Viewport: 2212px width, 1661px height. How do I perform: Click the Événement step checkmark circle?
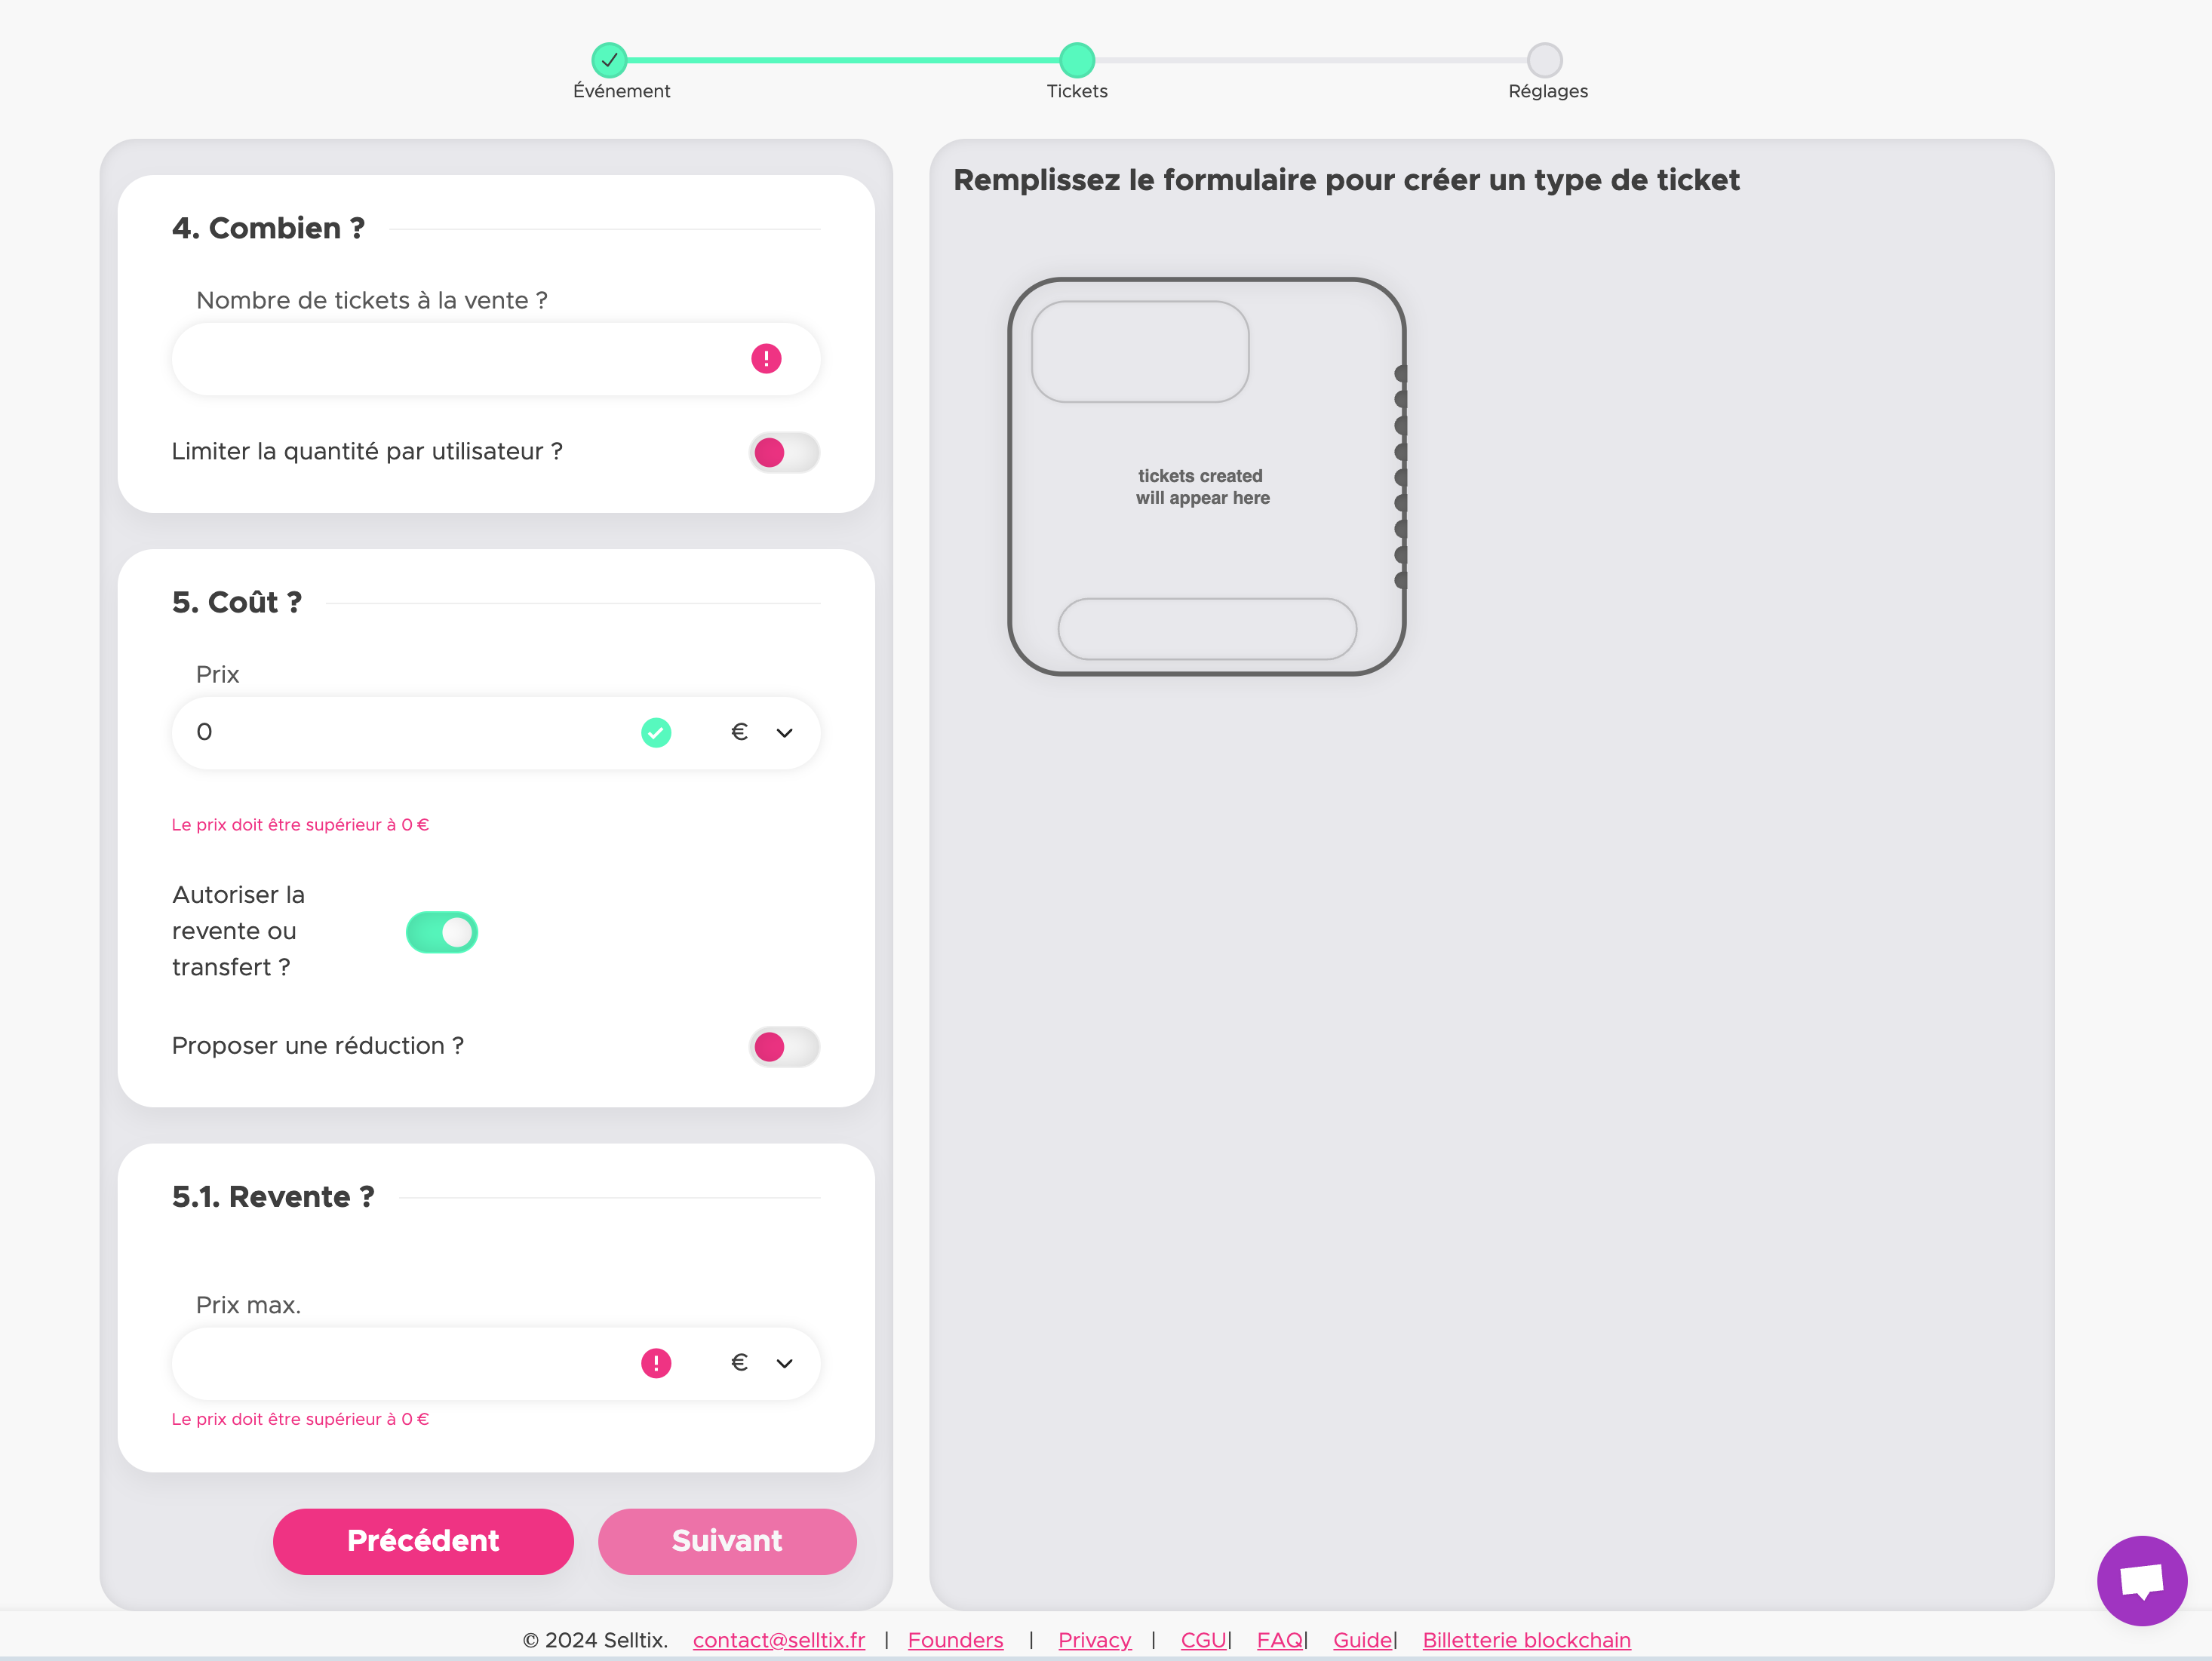point(609,60)
